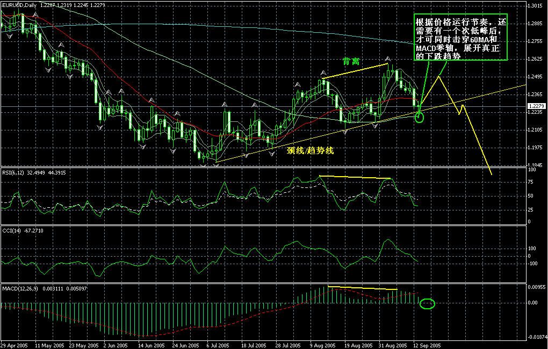Click the 1.2235 price axis label

coord(535,112)
